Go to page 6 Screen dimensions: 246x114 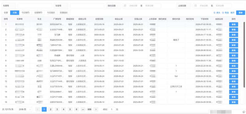(76, 109)
